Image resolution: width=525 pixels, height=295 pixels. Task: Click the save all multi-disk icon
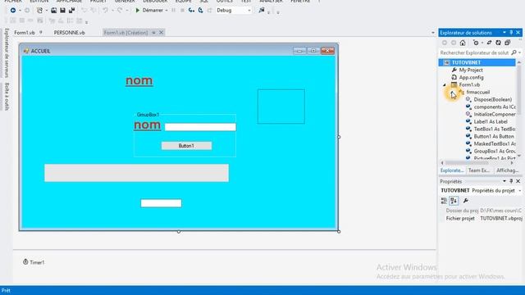[x=71, y=11]
